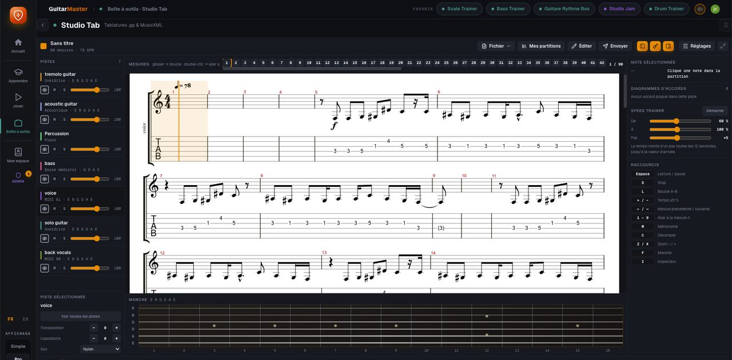Jump to measure 42 in ruler
Image resolution: width=732 pixels, height=360 pixels.
click(602, 63)
